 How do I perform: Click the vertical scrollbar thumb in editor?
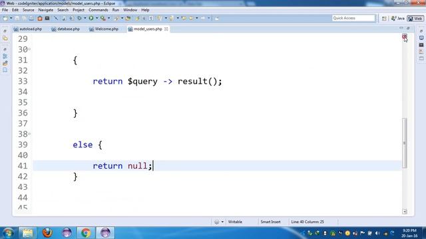point(405,143)
